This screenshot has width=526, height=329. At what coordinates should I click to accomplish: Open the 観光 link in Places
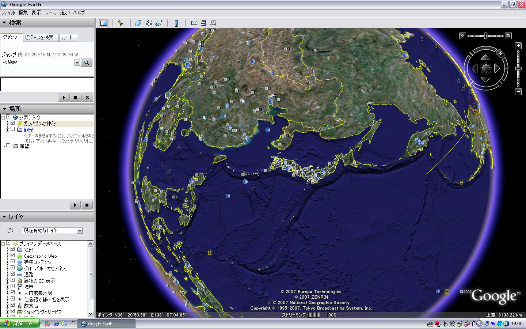click(28, 130)
